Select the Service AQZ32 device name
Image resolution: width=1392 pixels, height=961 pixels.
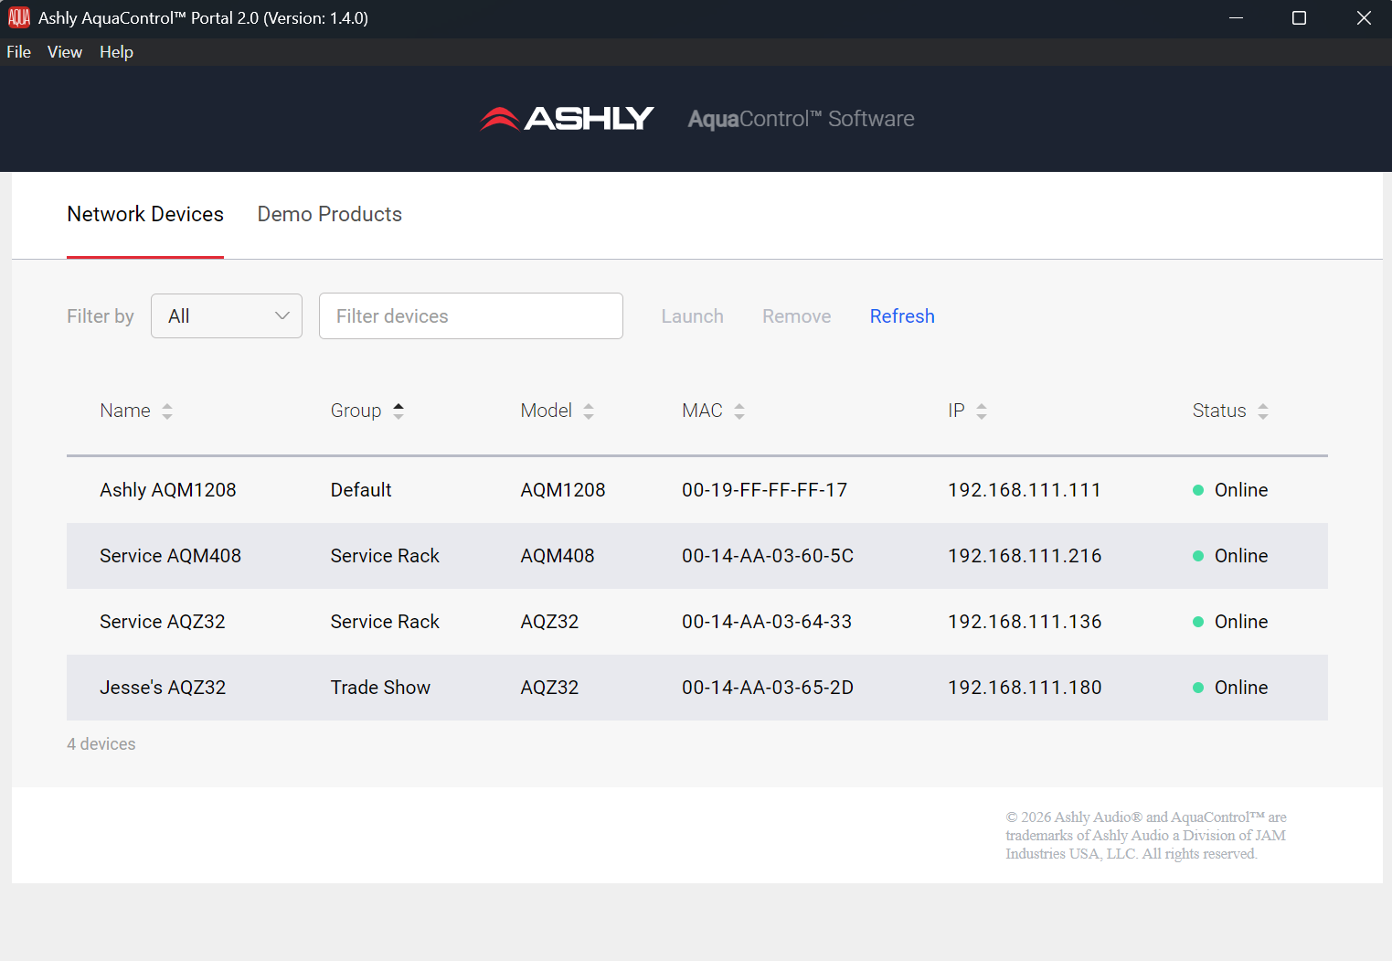tap(163, 622)
